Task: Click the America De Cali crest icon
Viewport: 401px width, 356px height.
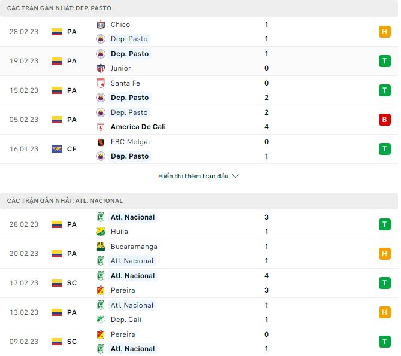Action: [x=101, y=127]
